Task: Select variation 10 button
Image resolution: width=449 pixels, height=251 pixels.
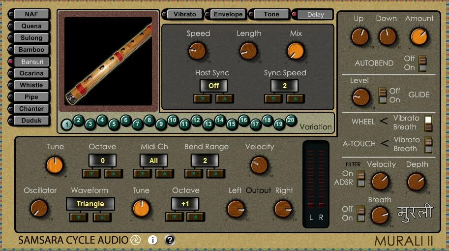Action: [x=173, y=120]
